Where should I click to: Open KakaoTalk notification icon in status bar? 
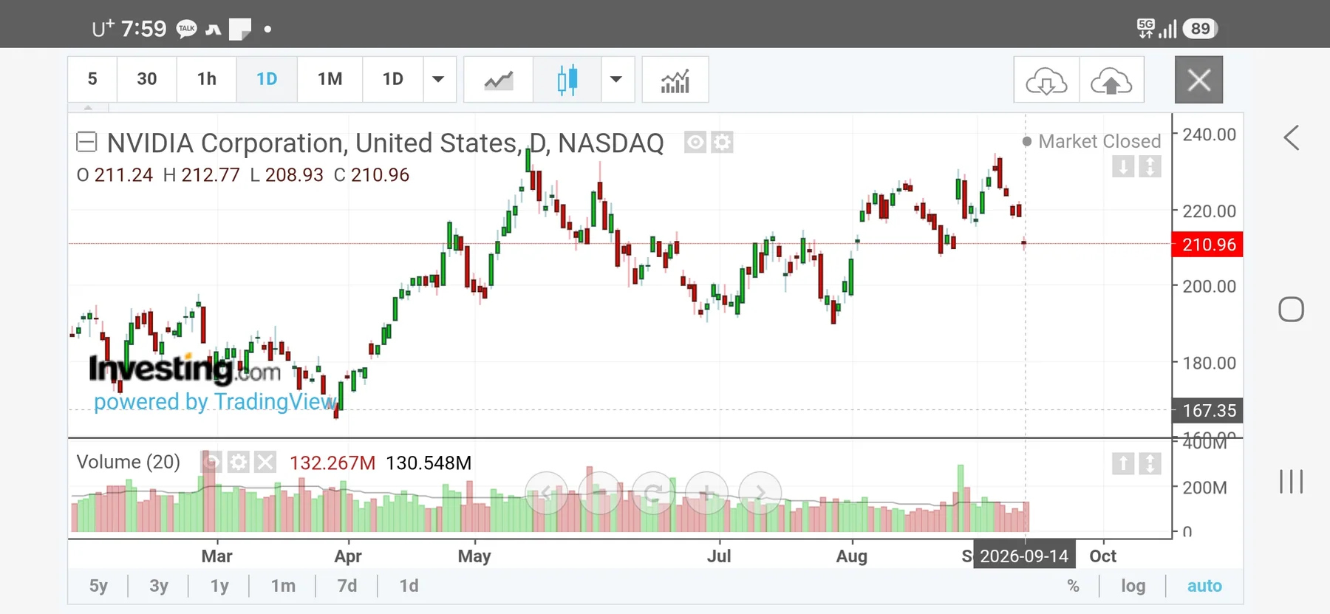[186, 29]
